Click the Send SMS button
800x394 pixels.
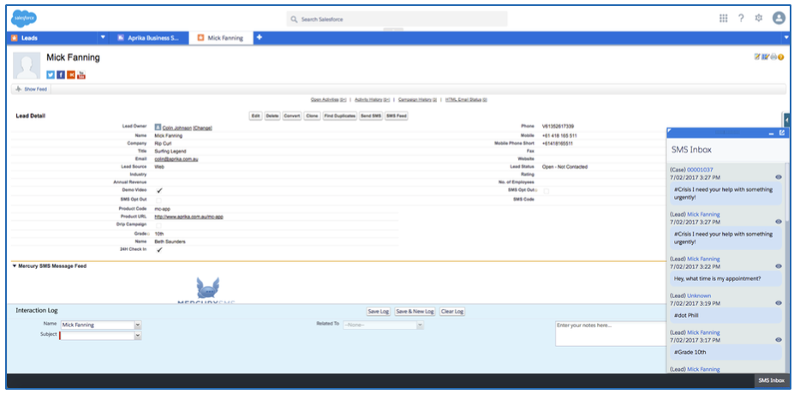click(371, 116)
